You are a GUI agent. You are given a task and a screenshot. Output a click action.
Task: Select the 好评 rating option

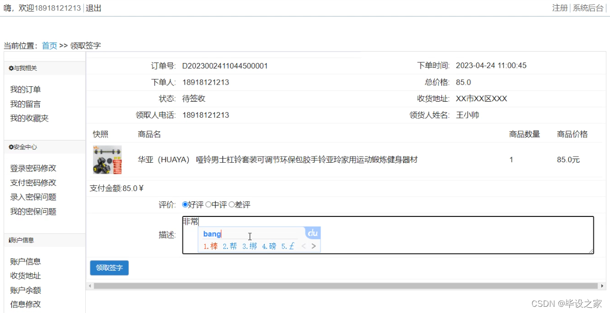(x=185, y=205)
